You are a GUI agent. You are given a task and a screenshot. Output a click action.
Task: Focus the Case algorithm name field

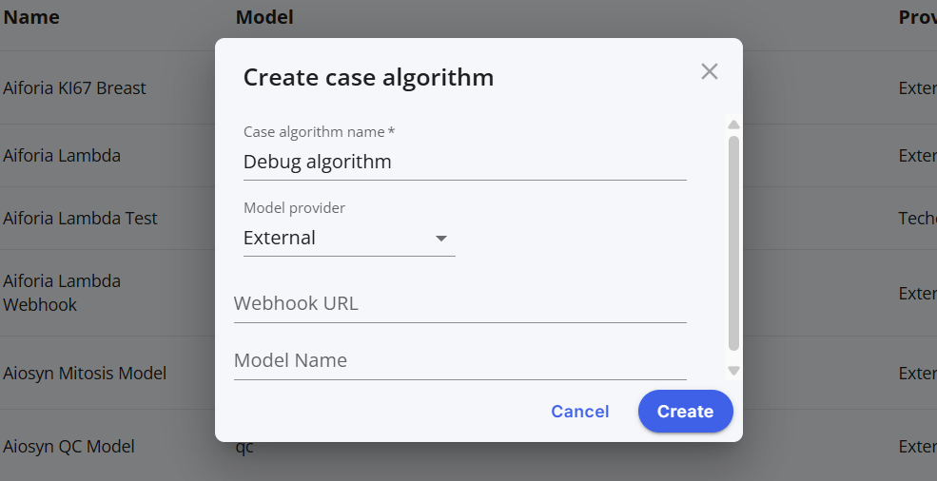(x=465, y=162)
